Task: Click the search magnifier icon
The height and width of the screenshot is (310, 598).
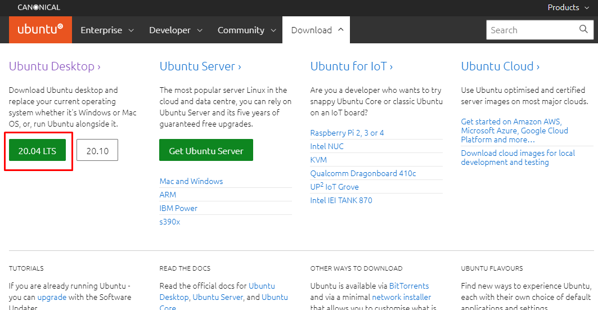Action: [583, 29]
